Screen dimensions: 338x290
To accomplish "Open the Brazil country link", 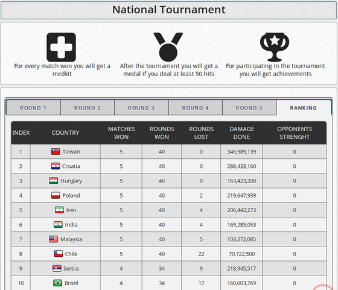I will 71,283.
